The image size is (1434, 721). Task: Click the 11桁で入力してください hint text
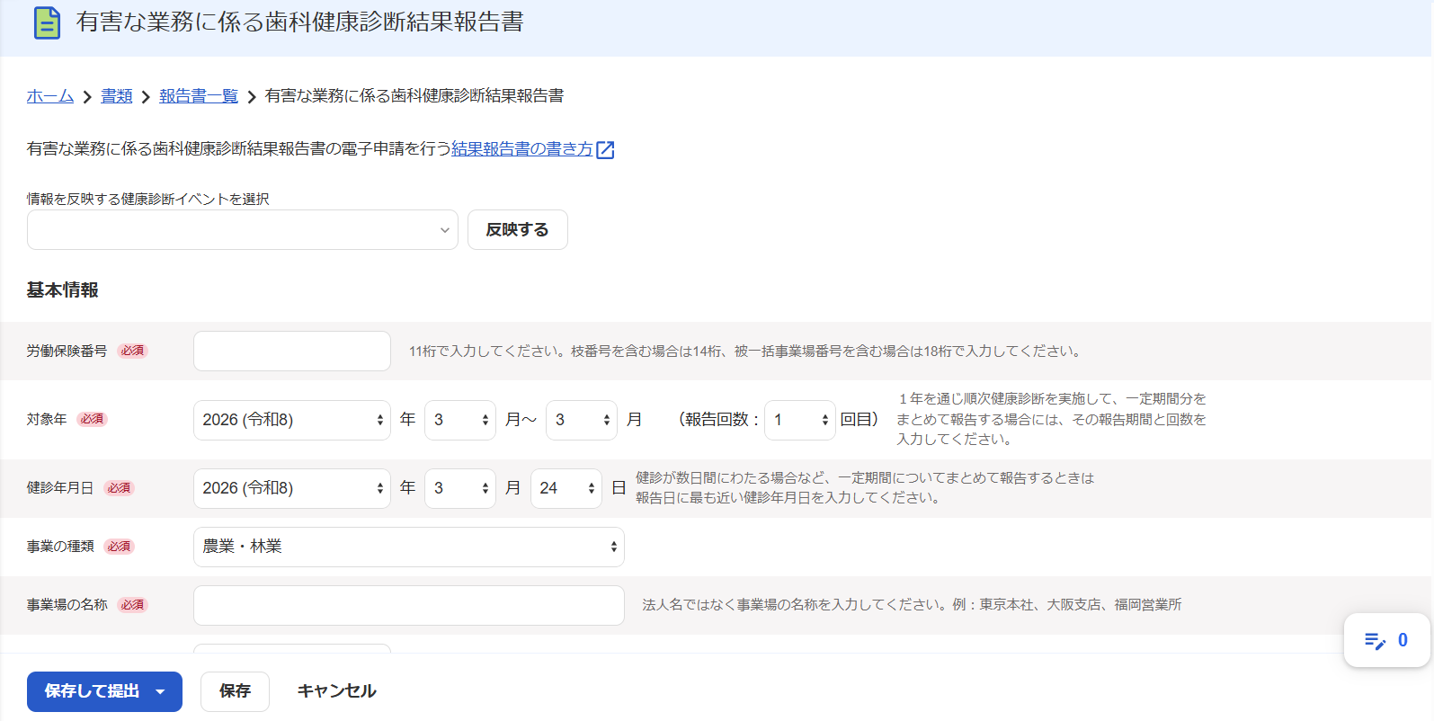pyautogui.click(x=747, y=352)
